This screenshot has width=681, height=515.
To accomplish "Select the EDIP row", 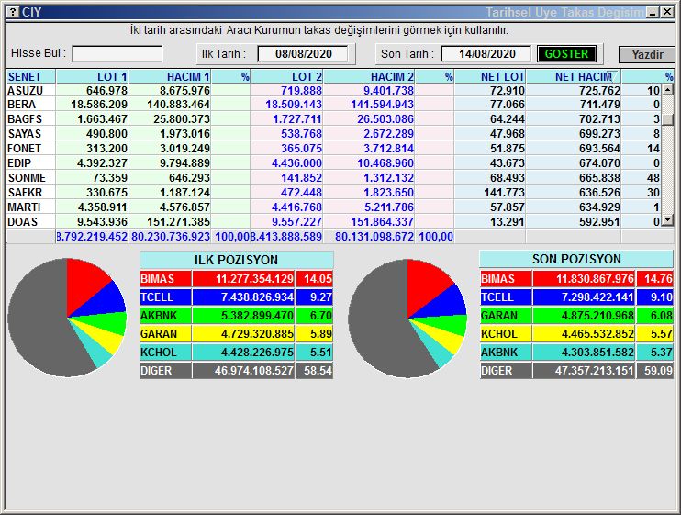I will (333, 163).
